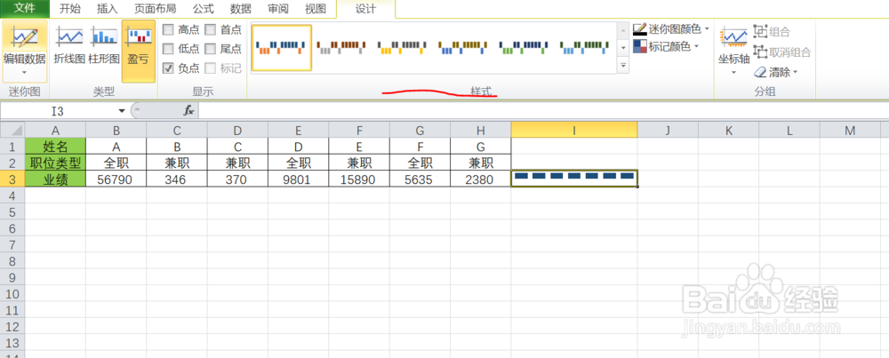Screen dimensions: 889x358
Task: Switch to the 插入 tab
Action: click(x=108, y=9)
